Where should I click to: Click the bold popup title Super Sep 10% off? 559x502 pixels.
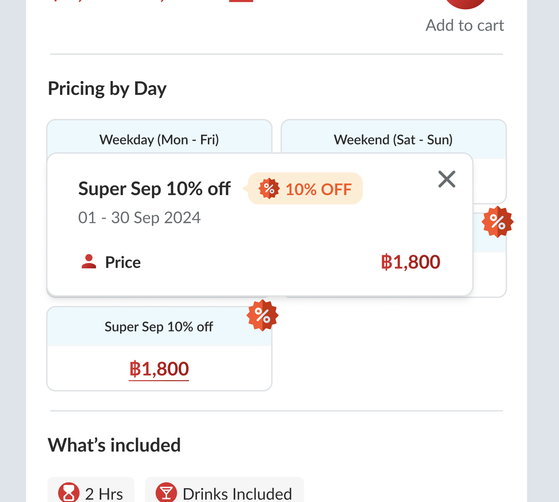(154, 189)
